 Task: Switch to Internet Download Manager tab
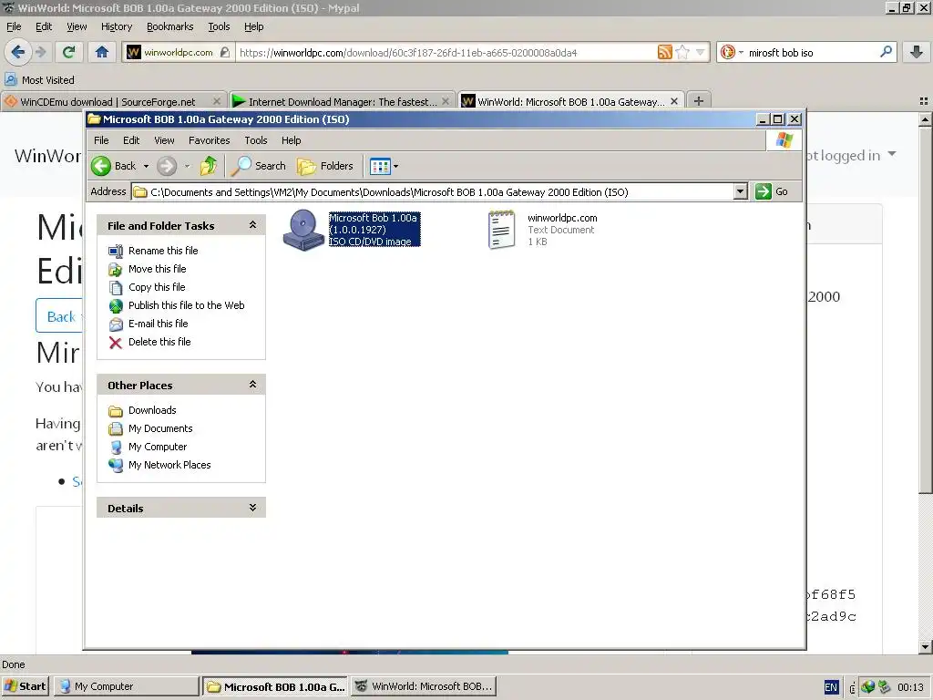[x=343, y=102]
